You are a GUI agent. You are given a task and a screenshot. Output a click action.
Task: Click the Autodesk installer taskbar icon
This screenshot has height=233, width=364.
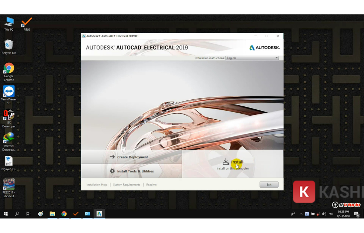[100, 214]
